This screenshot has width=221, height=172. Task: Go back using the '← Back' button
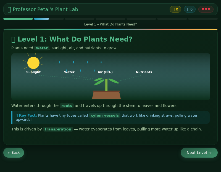[14, 152]
